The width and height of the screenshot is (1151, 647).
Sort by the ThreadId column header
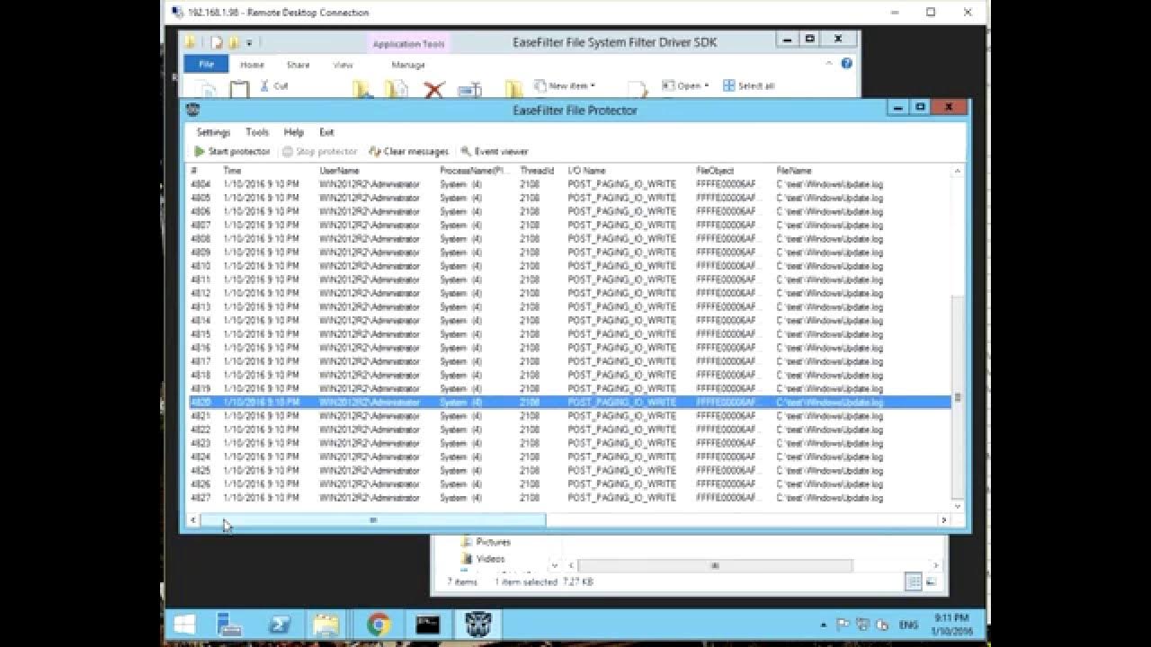coord(537,171)
